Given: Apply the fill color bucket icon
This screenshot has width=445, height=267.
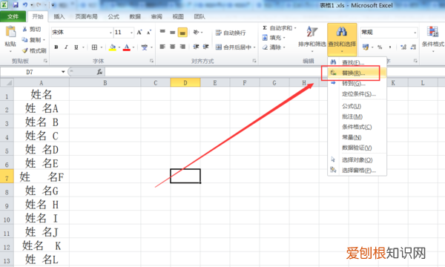Looking at the screenshot, I should pos(113,47).
